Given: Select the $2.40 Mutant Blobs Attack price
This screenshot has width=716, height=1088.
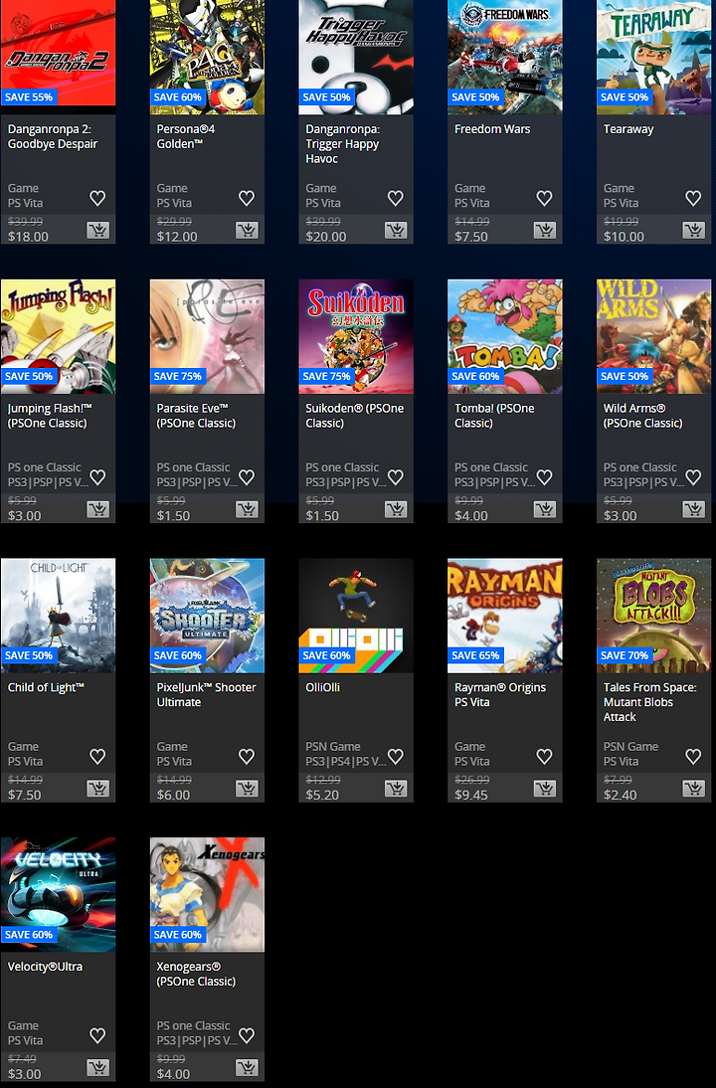Looking at the screenshot, I should pos(621,795).
